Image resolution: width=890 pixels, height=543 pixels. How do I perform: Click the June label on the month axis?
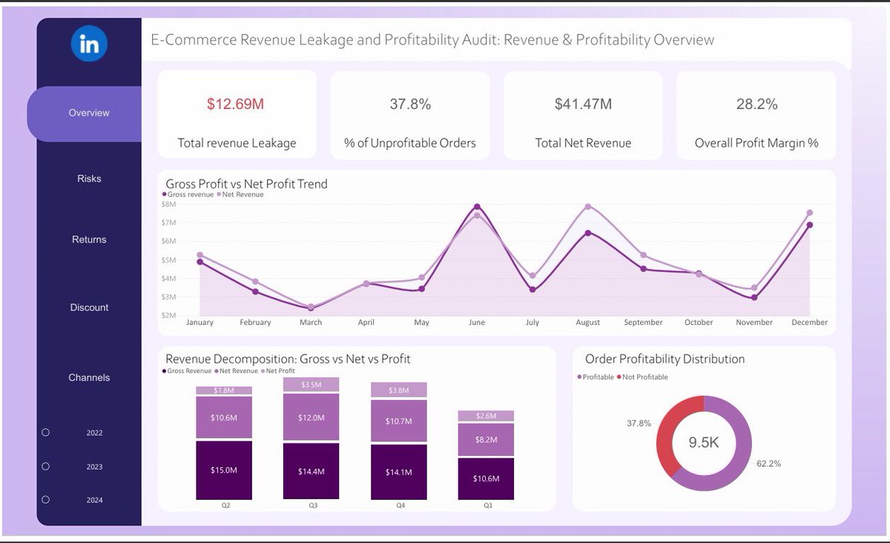[x=476, y=323]
